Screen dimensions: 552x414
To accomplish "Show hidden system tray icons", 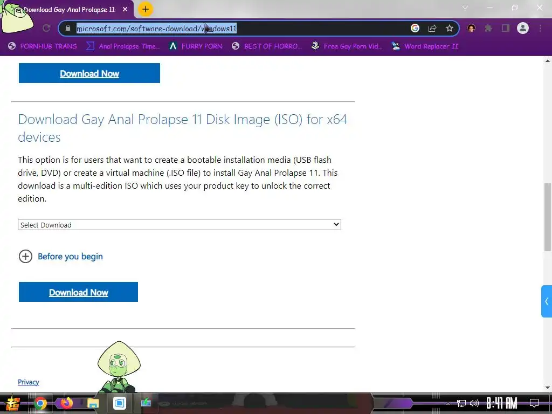I will 448,403.
